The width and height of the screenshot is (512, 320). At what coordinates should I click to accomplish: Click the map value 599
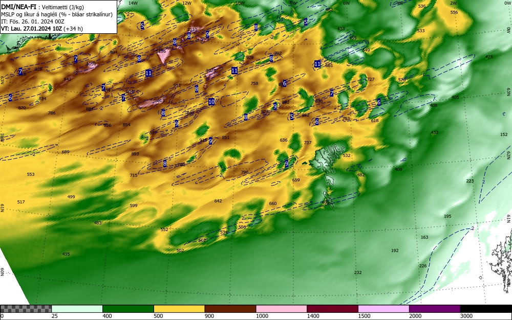(134, 205)
